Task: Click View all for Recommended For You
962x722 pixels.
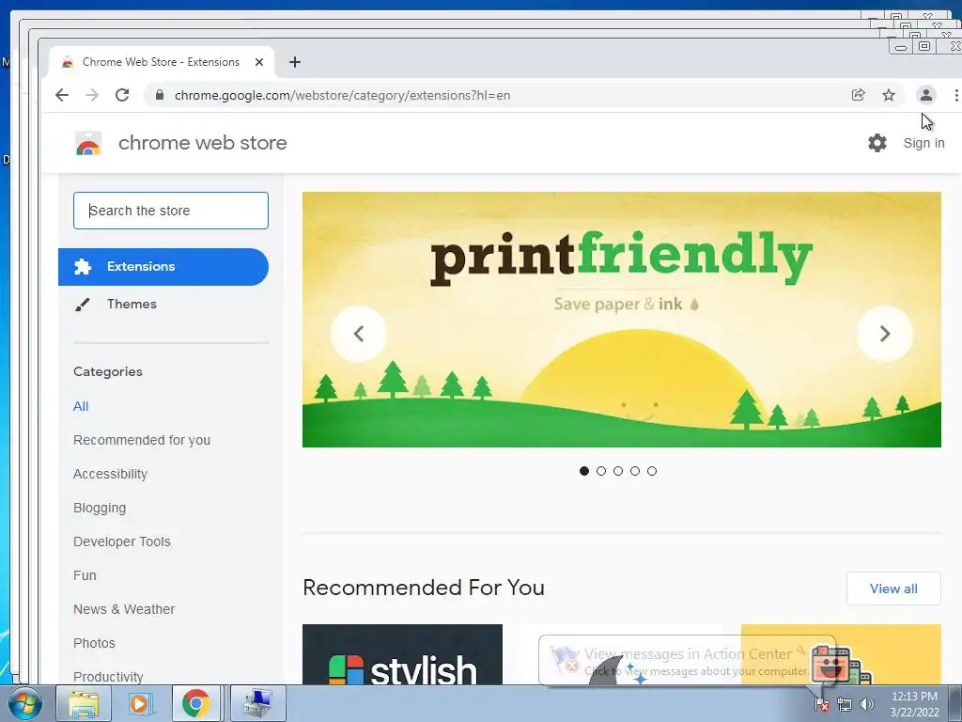Action: [x=893, y=589]
